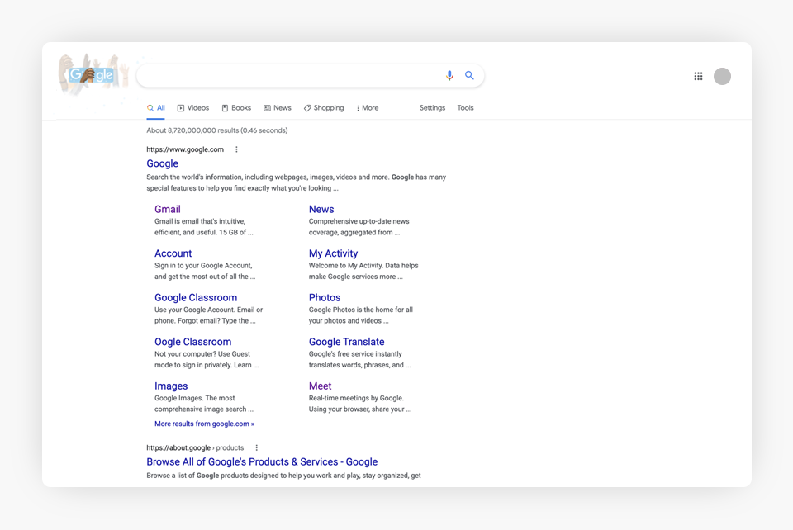Switch to the Books search tab

coord(236,108)
